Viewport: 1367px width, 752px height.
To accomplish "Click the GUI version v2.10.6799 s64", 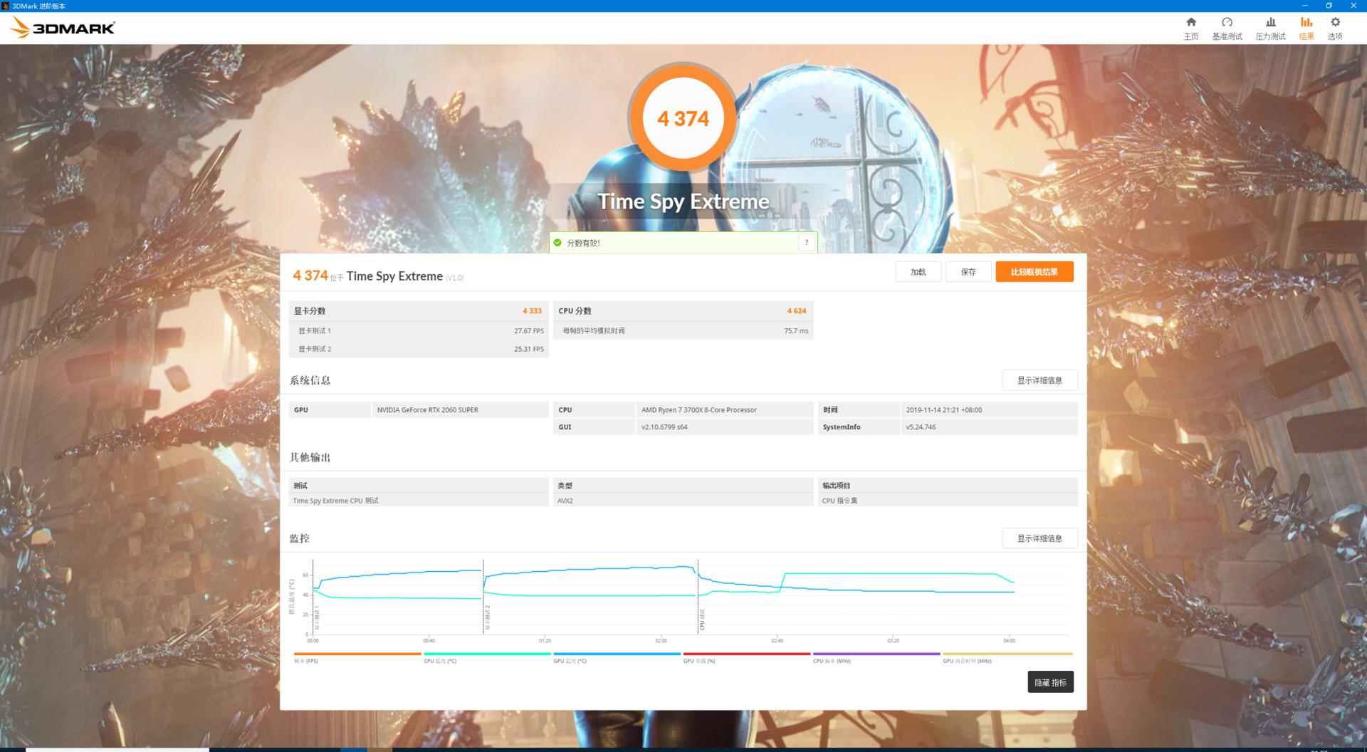I will point(664,427).
